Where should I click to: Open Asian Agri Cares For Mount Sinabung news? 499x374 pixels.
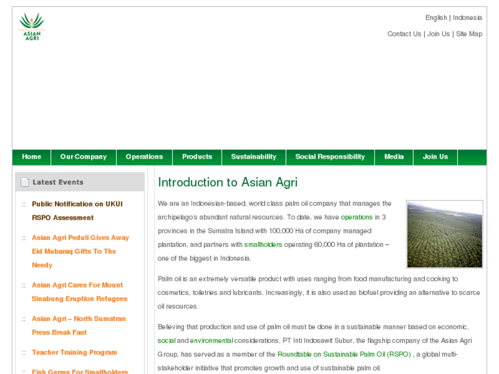[x=79, y=292]
